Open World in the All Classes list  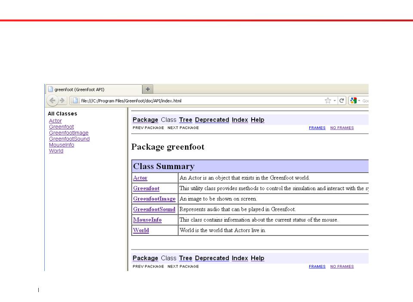point(56,151)
